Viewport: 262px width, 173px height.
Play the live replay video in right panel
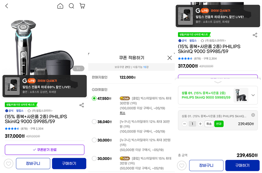pos(185,16)
